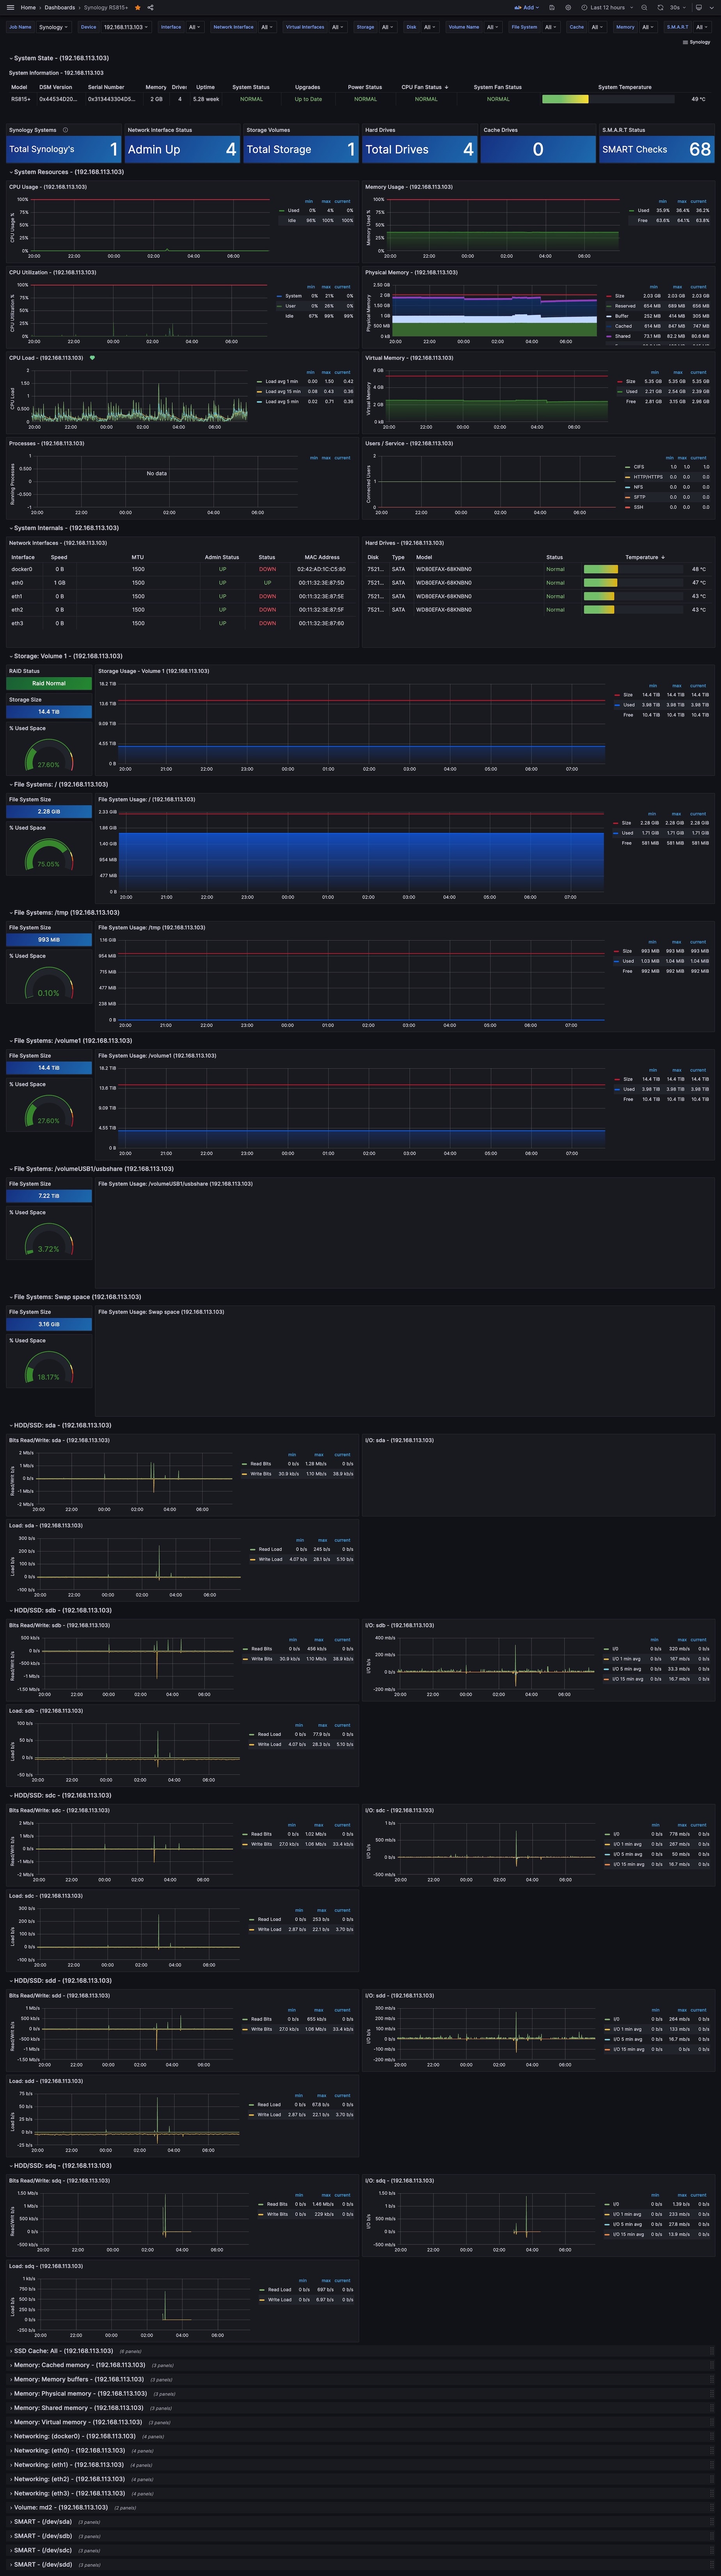Viewport: 721px width, 2576px height.
Task: Open Processes panel title menu
Action: click(x=46, y=443)
